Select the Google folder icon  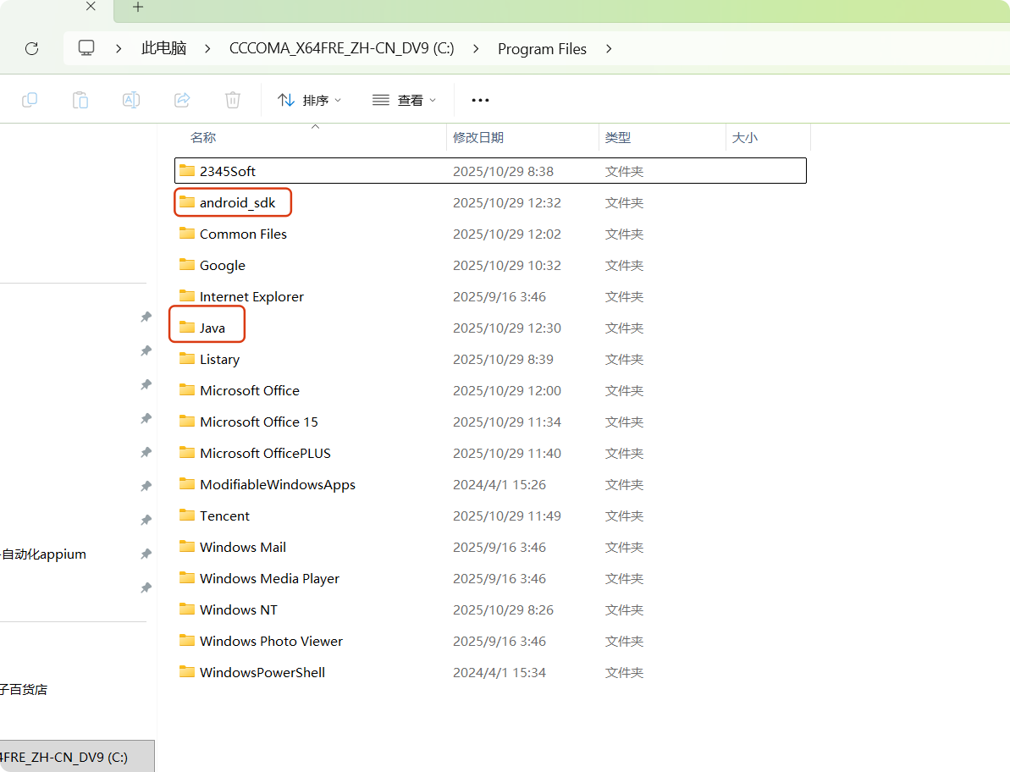pyautogui.click(x=187, y=265)
